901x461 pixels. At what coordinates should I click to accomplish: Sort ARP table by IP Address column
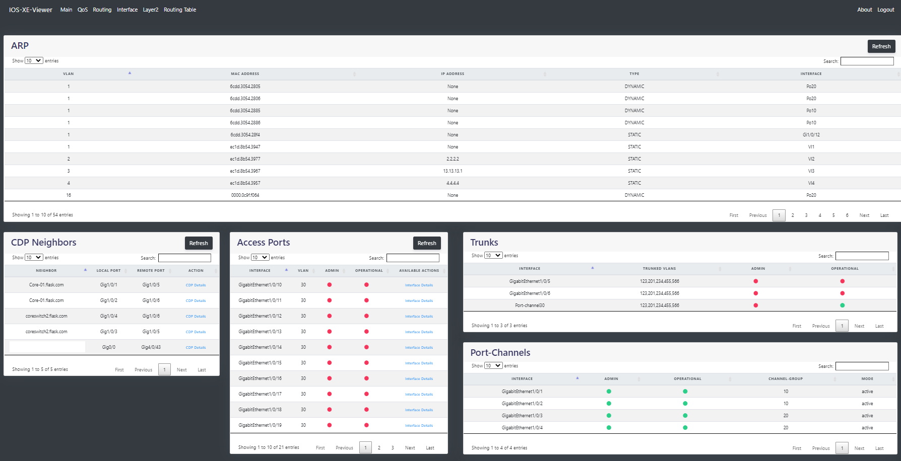coord(453,74)
